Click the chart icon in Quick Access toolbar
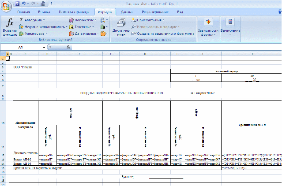Viewport: 282px width, 186px height. 43,4
